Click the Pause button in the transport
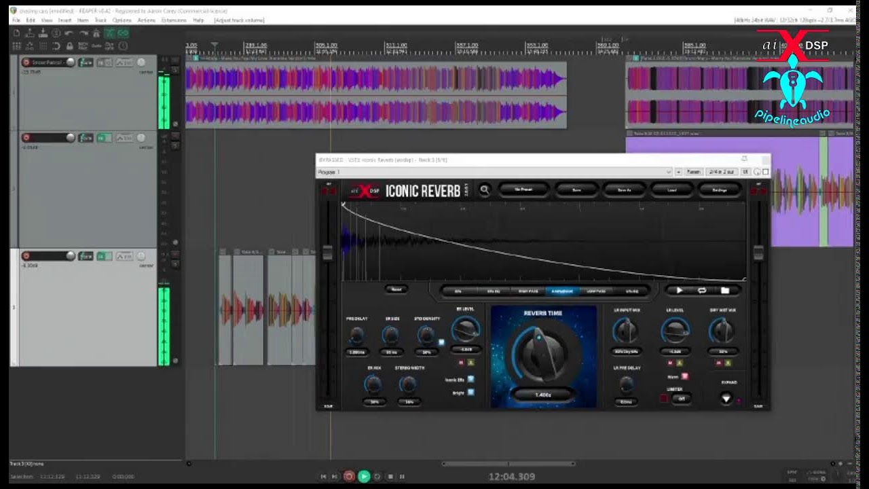 (402, 476)
